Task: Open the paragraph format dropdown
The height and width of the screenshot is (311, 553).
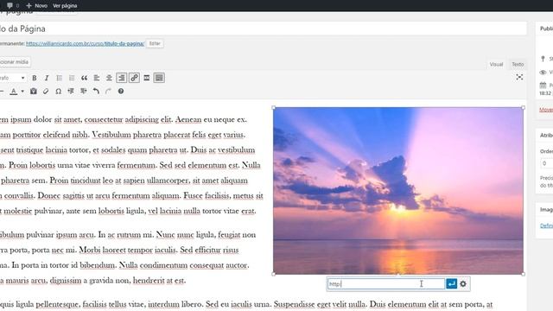Action: (13, 78)
